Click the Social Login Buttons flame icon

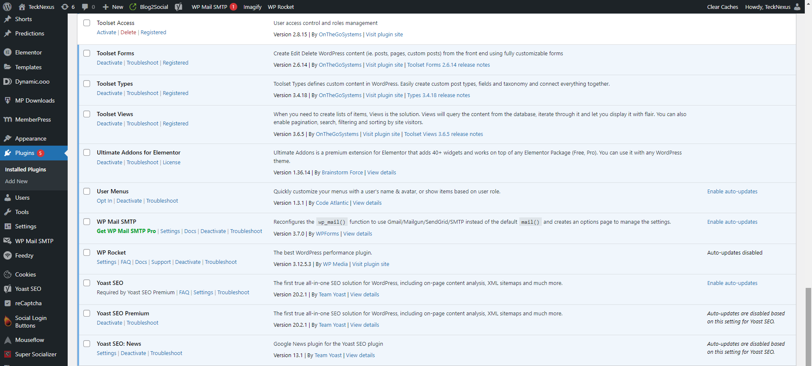pos(8,322)
